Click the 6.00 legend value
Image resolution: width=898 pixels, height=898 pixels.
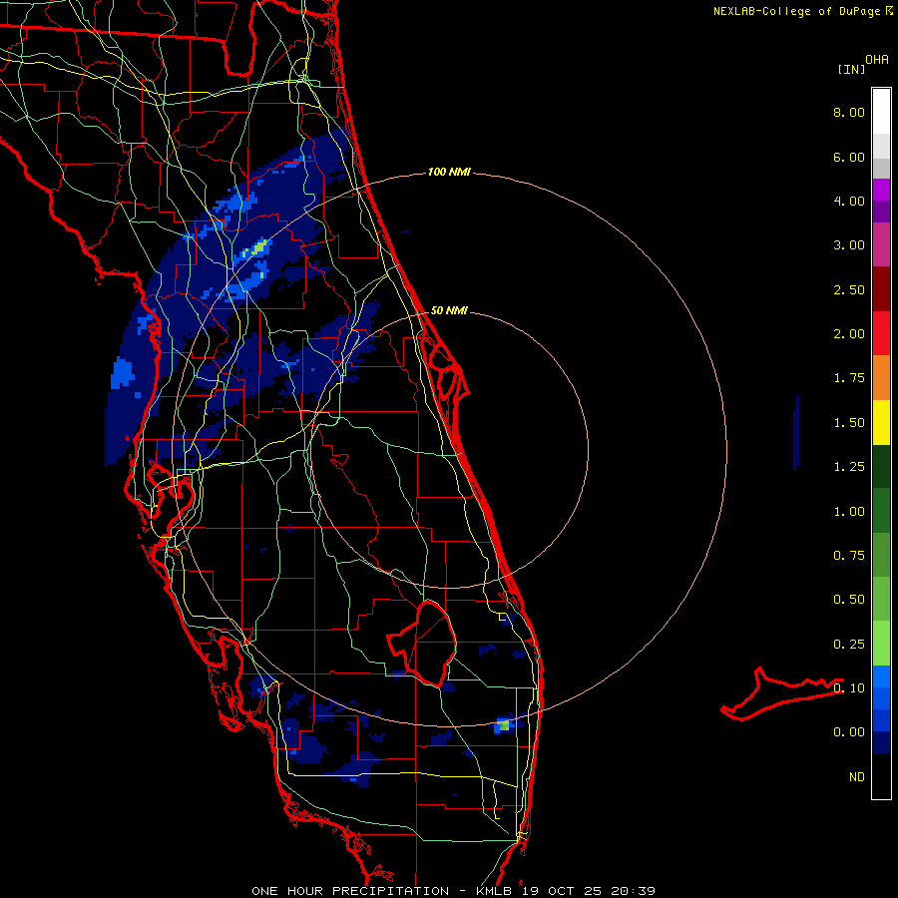[849, 157]
